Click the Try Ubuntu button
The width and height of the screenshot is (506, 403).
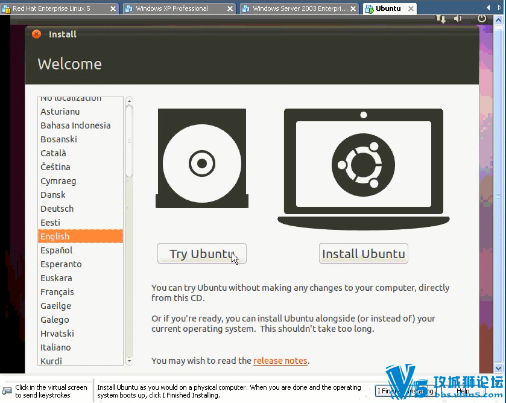tap(201, 253)
